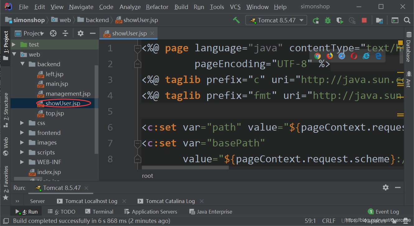Close the showUser.jsp editor tab

coord(152,33)
